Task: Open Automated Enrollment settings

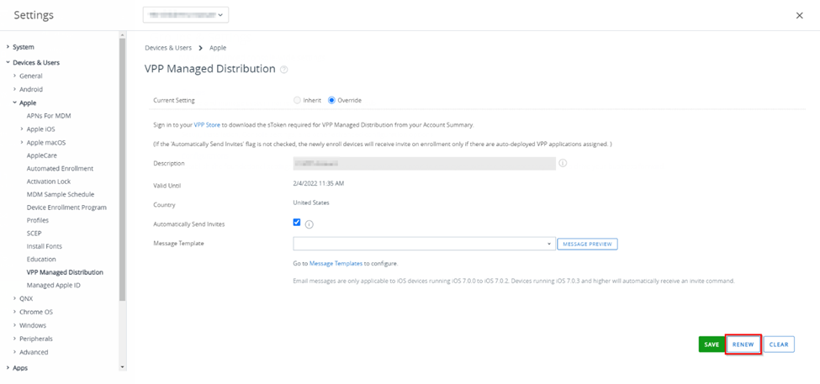Action: click(61, 169)
